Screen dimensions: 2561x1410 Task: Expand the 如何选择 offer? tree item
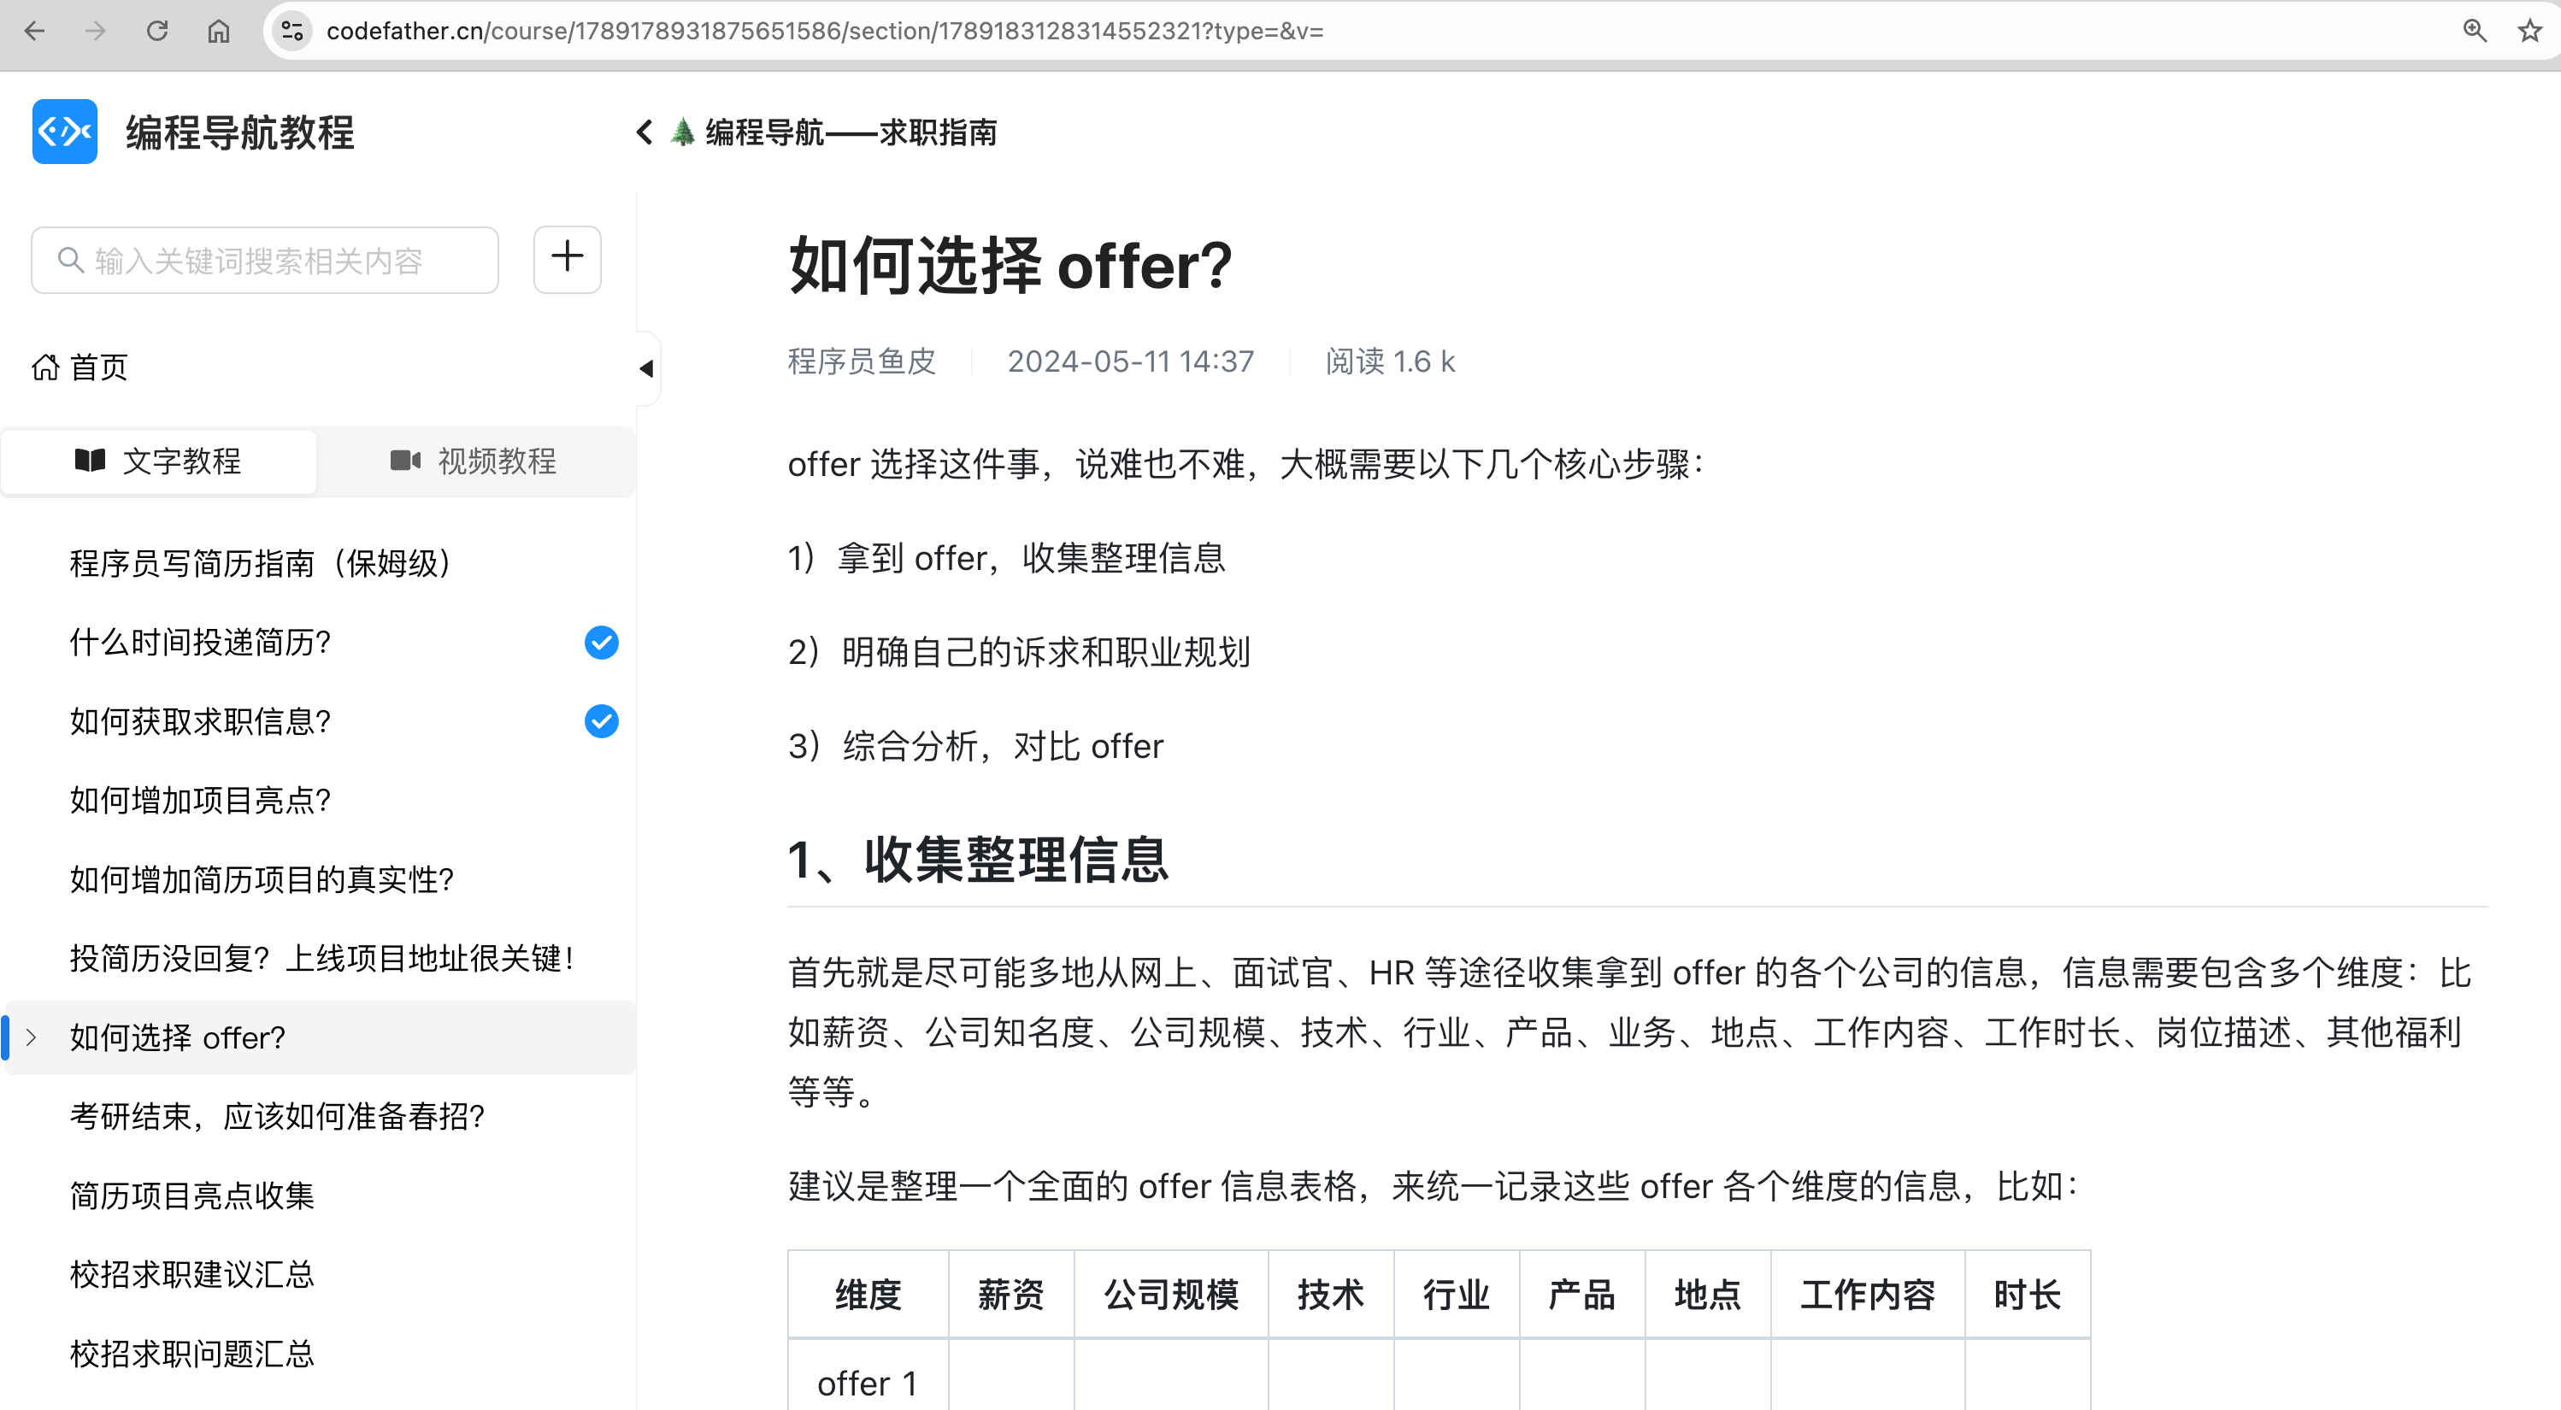click(x=32, y=1037)
